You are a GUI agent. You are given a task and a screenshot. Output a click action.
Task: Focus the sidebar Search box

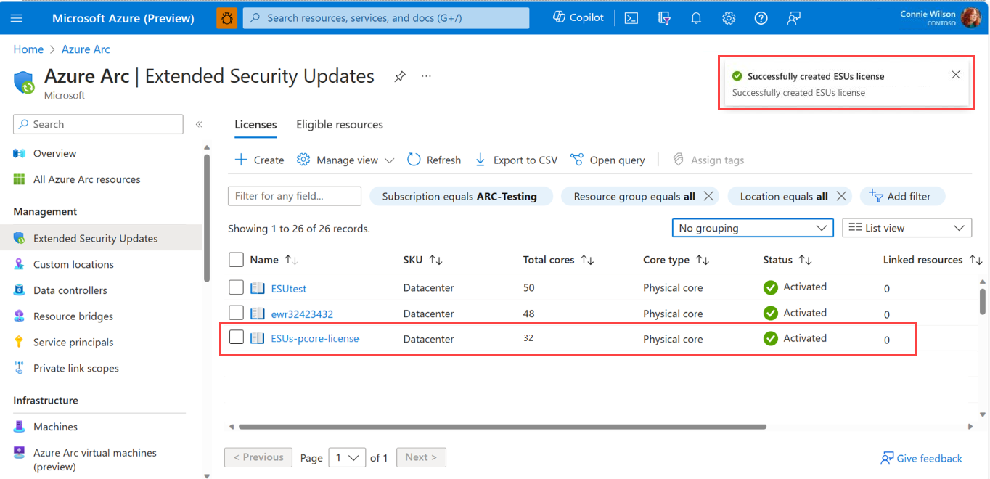(98, 124)
